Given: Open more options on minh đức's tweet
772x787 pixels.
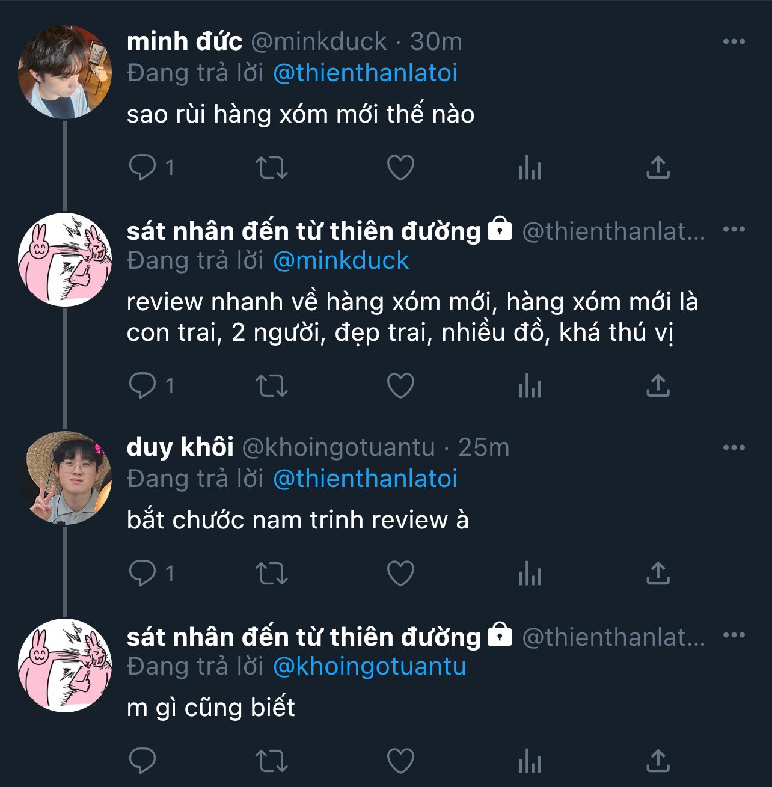Looking at the screenshot, I should tap(734, 42).
